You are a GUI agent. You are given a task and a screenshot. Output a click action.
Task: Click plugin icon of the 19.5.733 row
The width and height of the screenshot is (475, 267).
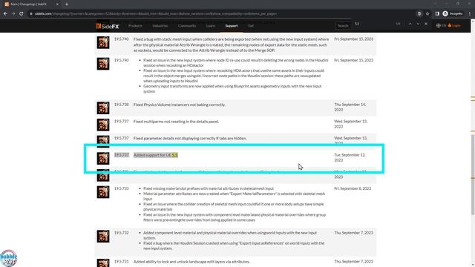[x=103, y=192]
